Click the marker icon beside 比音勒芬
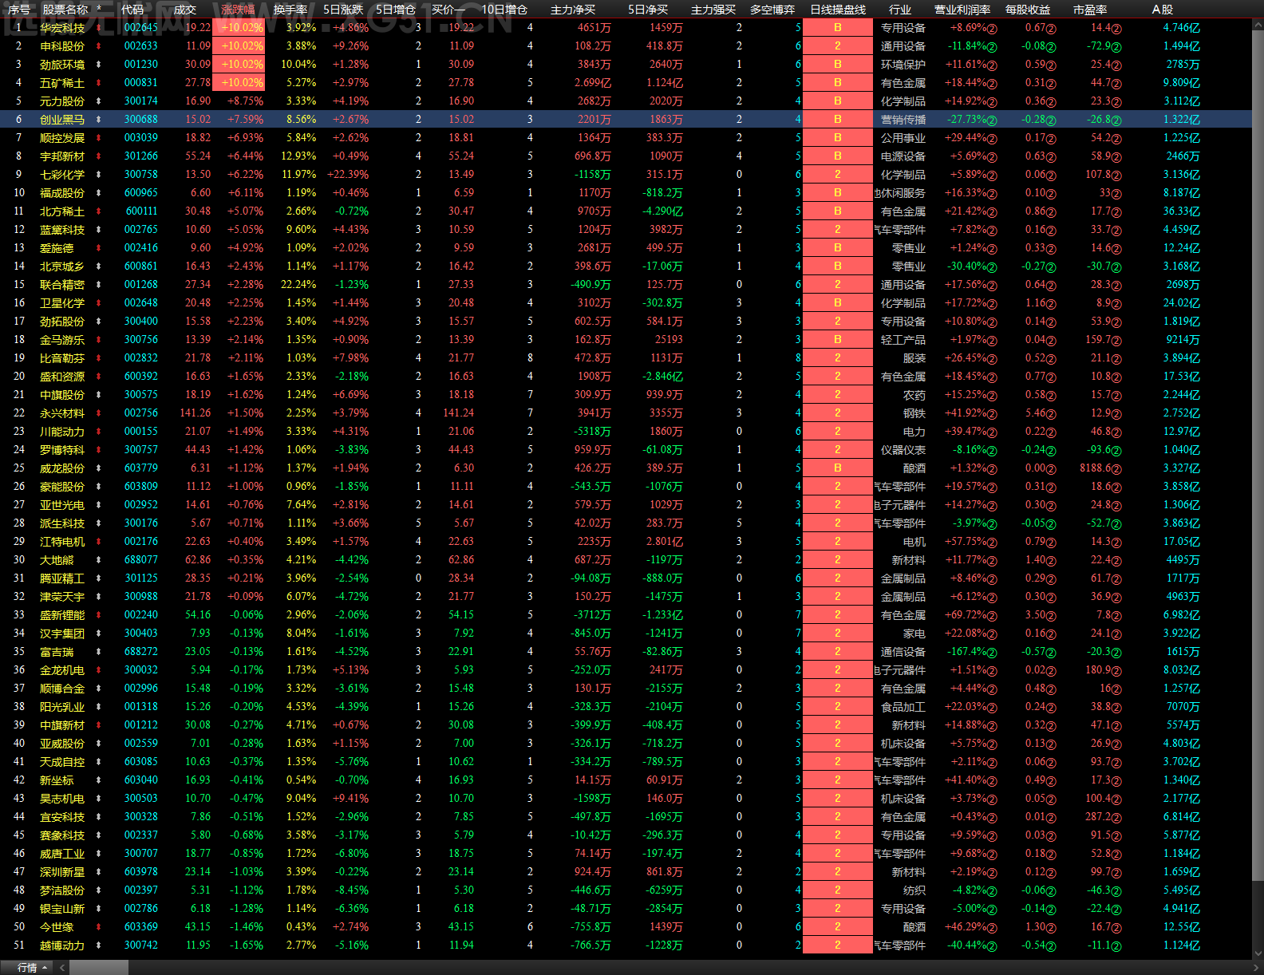The image size is (1264, 975). [99, 358]
